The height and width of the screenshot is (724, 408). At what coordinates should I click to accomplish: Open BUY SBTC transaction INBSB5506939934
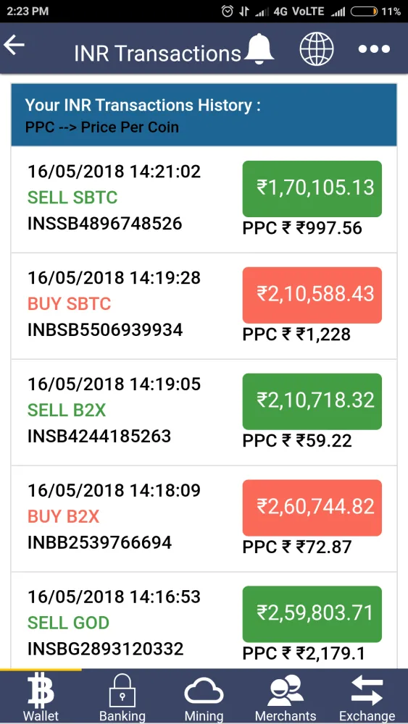coord(204,306)
